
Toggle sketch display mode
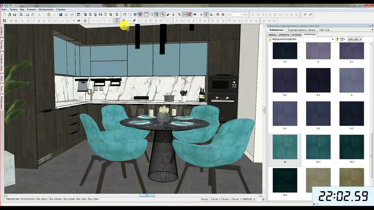[130, 15]
